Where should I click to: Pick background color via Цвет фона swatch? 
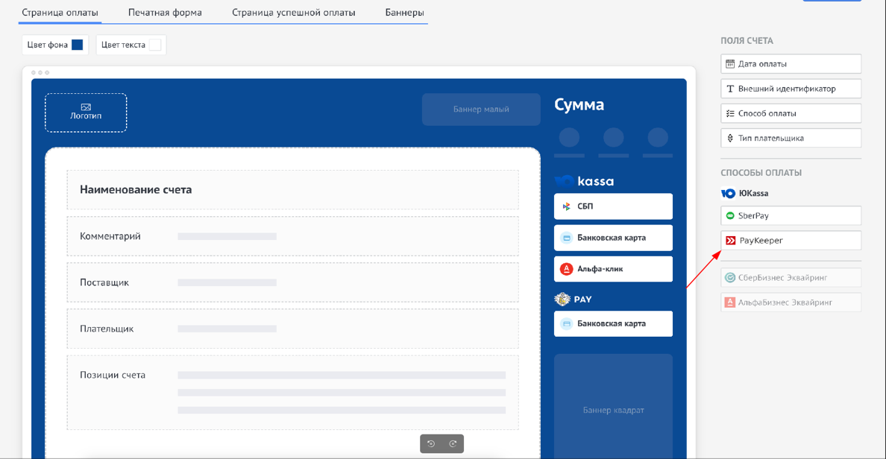(x=78, y=45)
